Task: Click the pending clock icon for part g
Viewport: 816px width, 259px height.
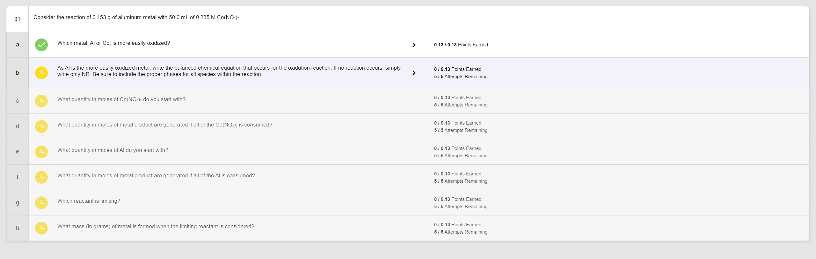Action: point(41,203)
